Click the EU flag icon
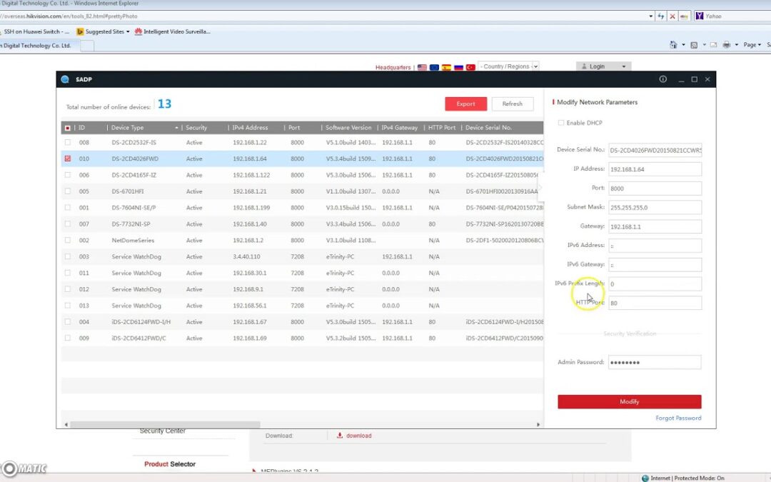 pyautogui.click(x=434, y=67)
